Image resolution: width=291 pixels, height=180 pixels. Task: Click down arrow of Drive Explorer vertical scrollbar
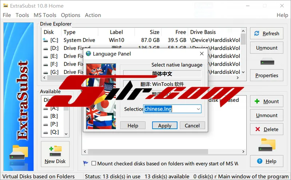243,72
